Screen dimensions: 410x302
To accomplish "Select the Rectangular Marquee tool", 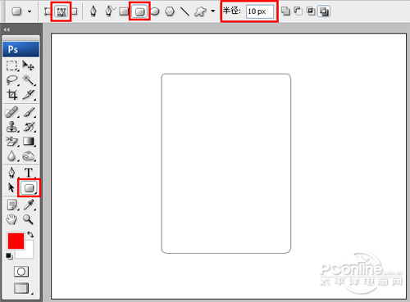I will (12, 65).
